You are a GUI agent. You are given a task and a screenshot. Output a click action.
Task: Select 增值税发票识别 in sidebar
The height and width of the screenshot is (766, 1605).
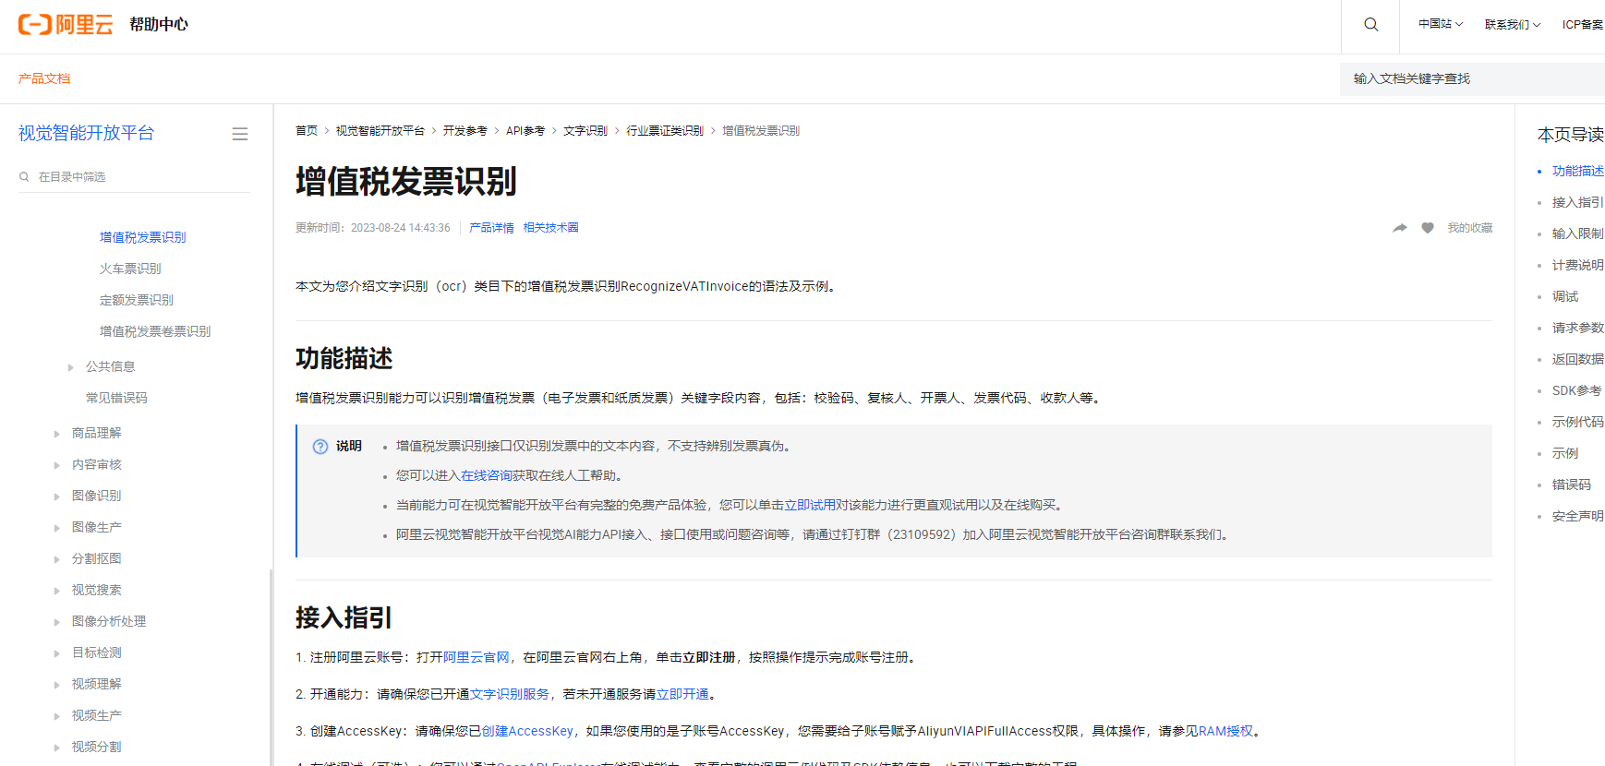143,238
